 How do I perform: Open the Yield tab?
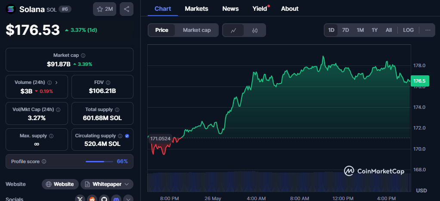260,9
